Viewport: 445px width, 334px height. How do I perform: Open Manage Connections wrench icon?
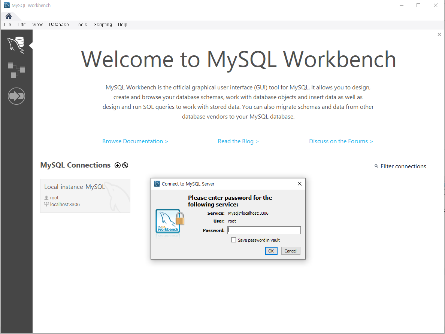coord(125,165)
